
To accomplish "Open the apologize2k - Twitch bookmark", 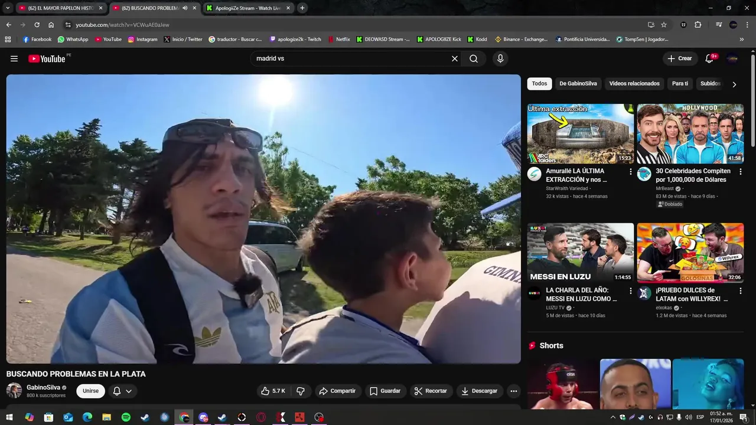I will click(x=295, y=40).
